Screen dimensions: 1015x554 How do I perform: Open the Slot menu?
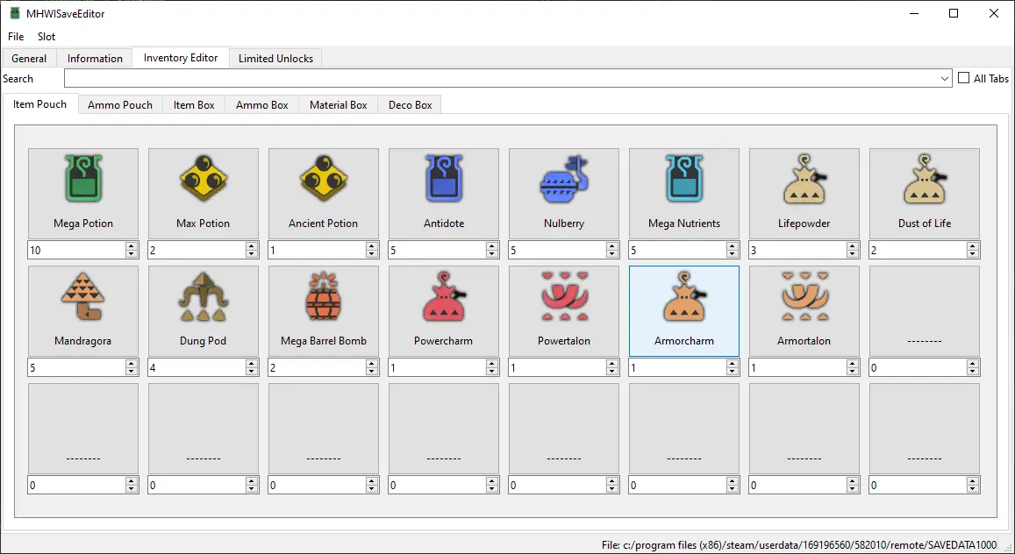pyautogui.click(x=46, y=36)
